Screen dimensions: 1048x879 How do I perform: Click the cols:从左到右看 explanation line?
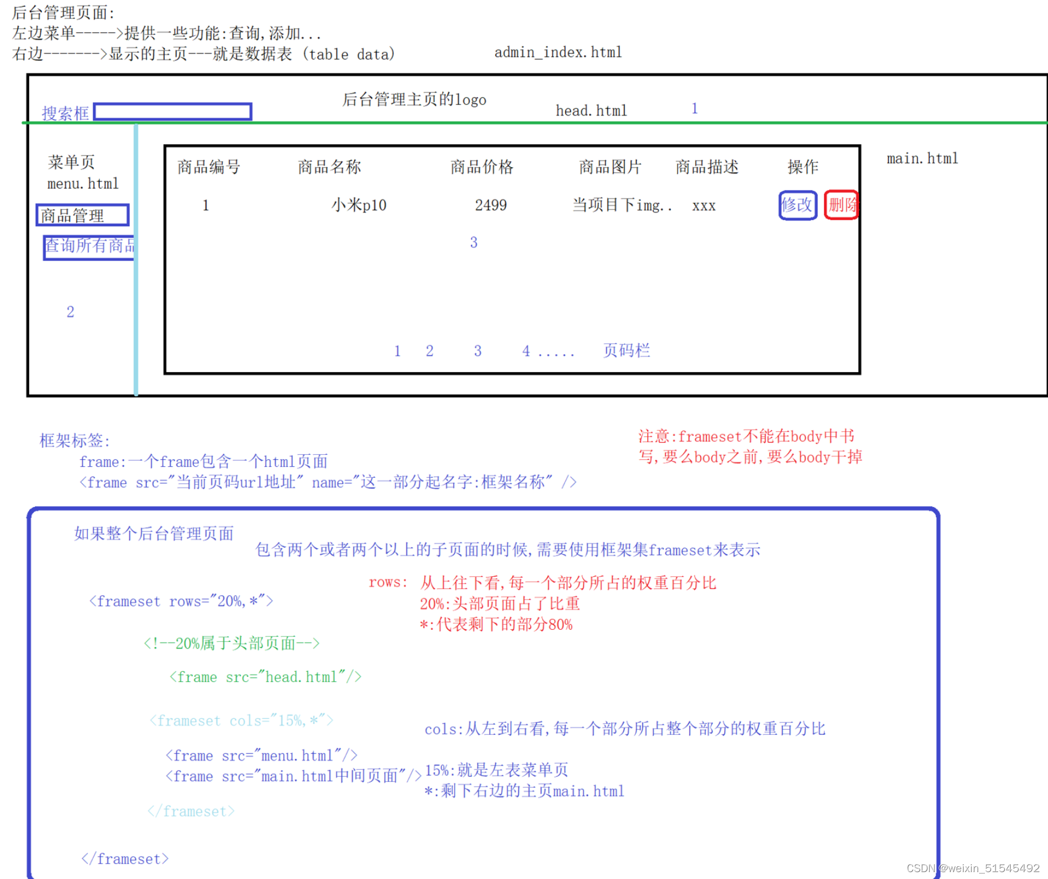[x=625, y=729]
